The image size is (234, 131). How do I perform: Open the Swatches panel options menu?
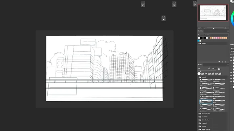click(228, 31)
